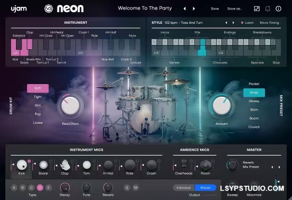292x200 pixels.
Task: Click the Kick channel fader arrow
Action: (x=13, y=165)
